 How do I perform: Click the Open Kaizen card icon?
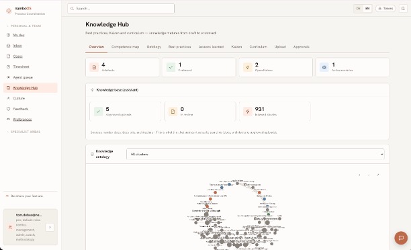click(247, 67)
